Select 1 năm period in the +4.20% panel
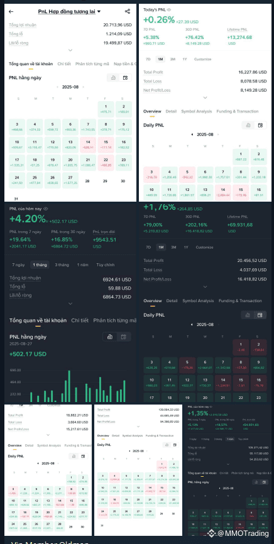 [x=83, y=264]
